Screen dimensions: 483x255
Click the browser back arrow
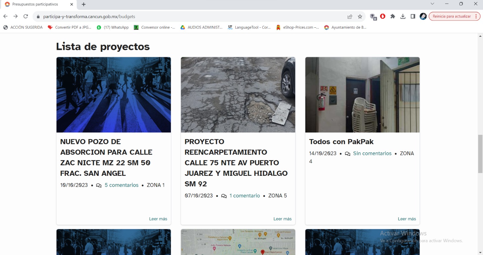(x=5, y=16)
